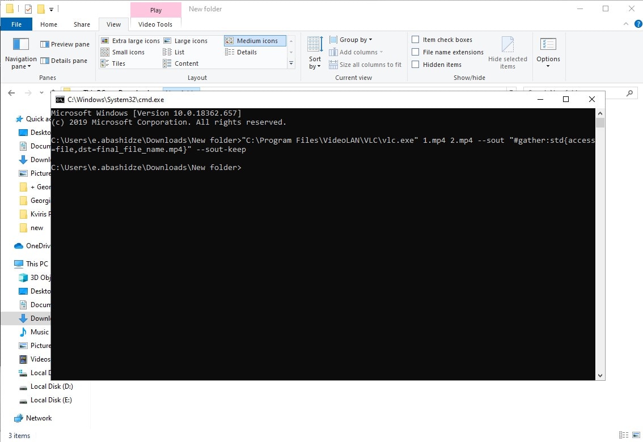The image size is (643, 442).
Task: Select Local Disk (D:) drive
Action: click(x=46, y=386)
